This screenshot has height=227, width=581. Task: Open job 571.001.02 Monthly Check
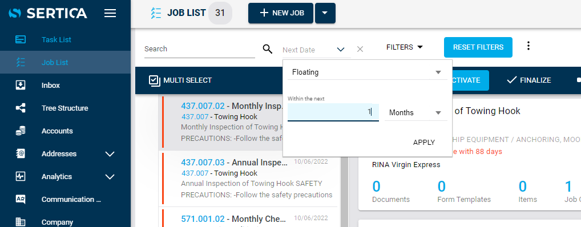(x=234, y=218)
